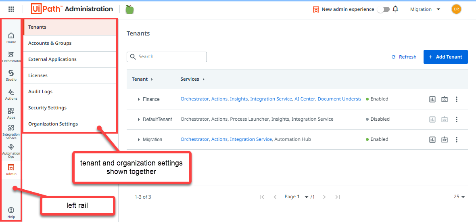Go to first page
The image size is (476, 222).
tap(262, 197)
